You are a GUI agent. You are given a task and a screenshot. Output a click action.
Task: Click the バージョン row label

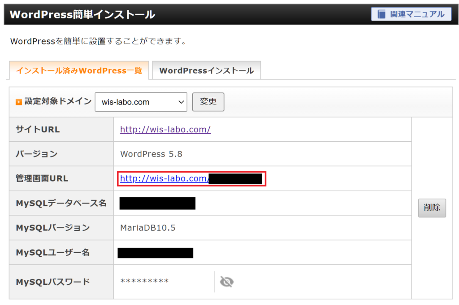point(37,154)
